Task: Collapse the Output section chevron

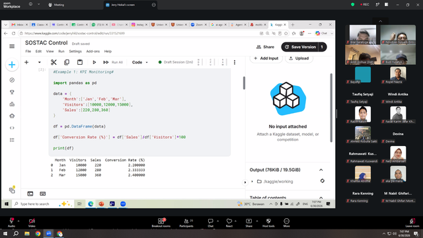Action: coord(321,170)
